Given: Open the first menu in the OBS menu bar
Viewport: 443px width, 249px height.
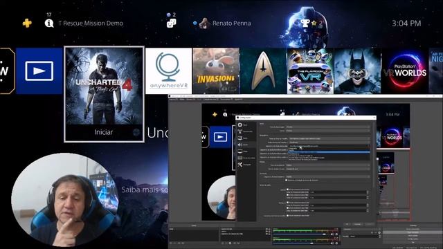Looking at the screenshot, I should click(173, 99).
